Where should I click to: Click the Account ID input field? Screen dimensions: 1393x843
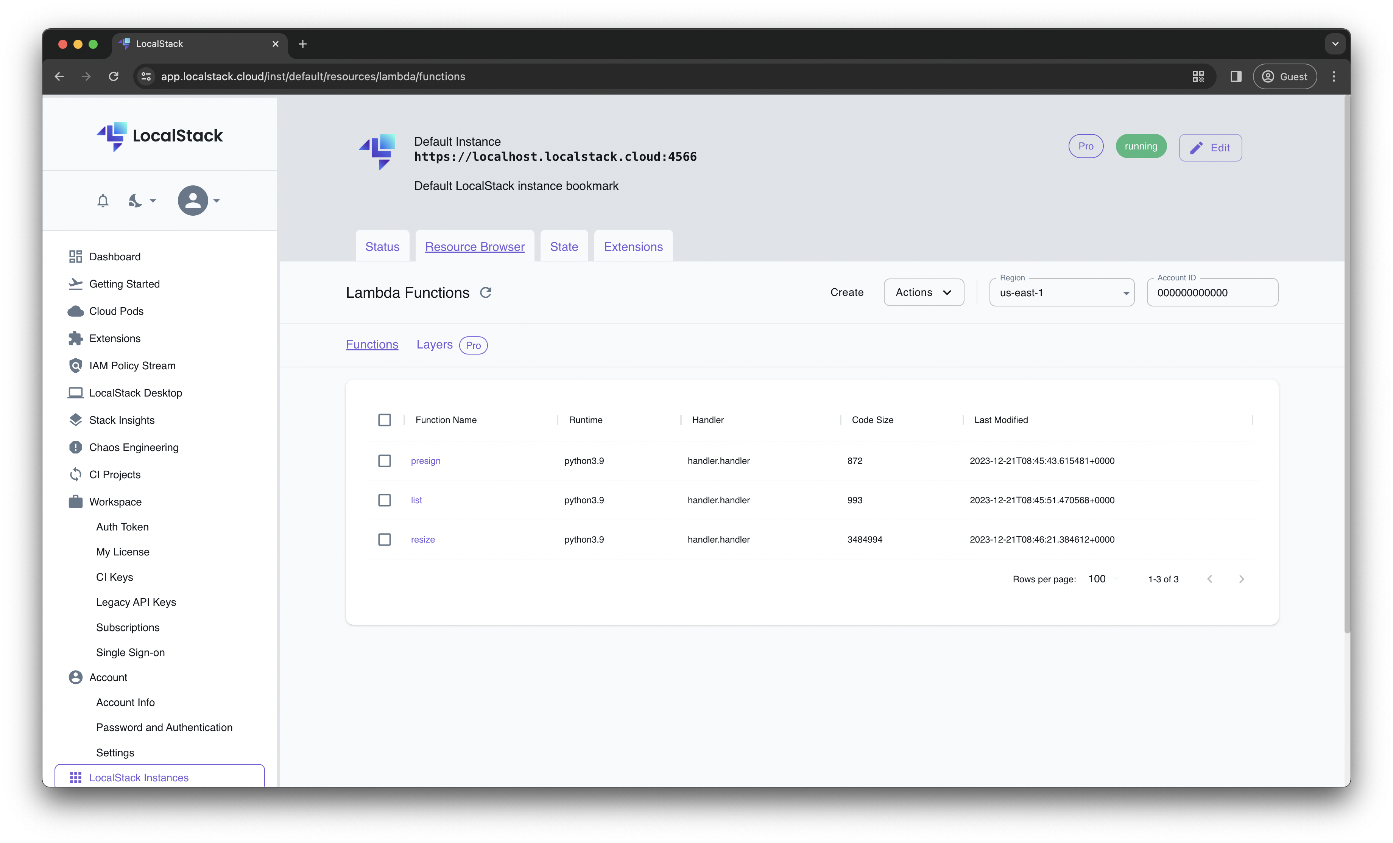click(x=1212, y=292)
